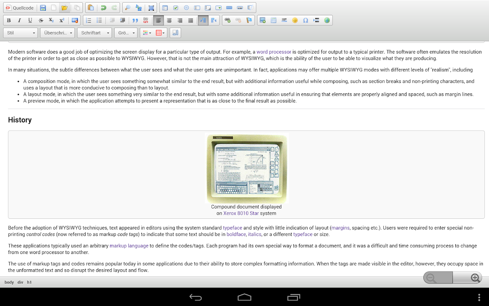Insert an iframe (globe icon)
Image resolution: width=489 pixels, height=306 pixels.
tap(327, 20)
